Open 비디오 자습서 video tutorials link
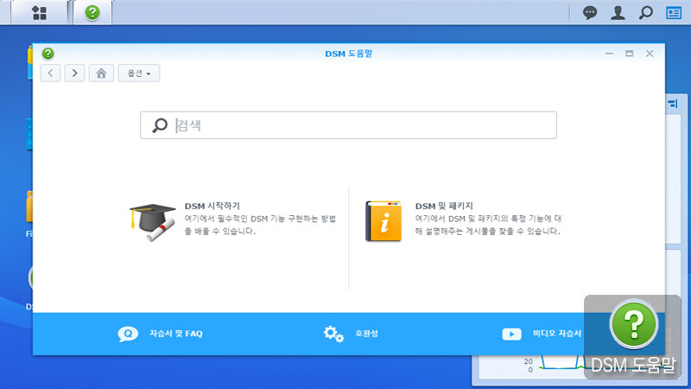Screen dimensions: 691x389 tap(557, 334)
